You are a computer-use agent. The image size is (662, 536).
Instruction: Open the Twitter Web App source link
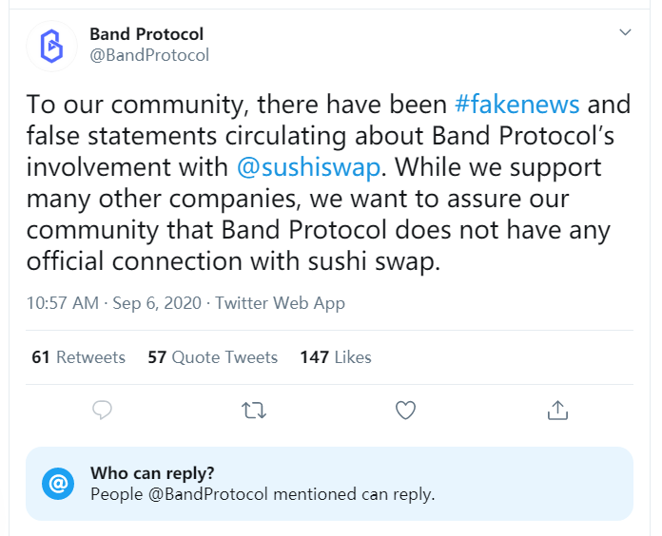(281, 303)
